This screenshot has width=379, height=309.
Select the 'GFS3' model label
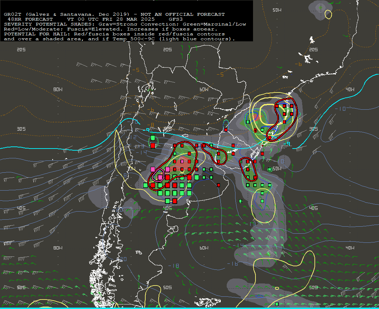pyautogui.click(x=176, y=19)
